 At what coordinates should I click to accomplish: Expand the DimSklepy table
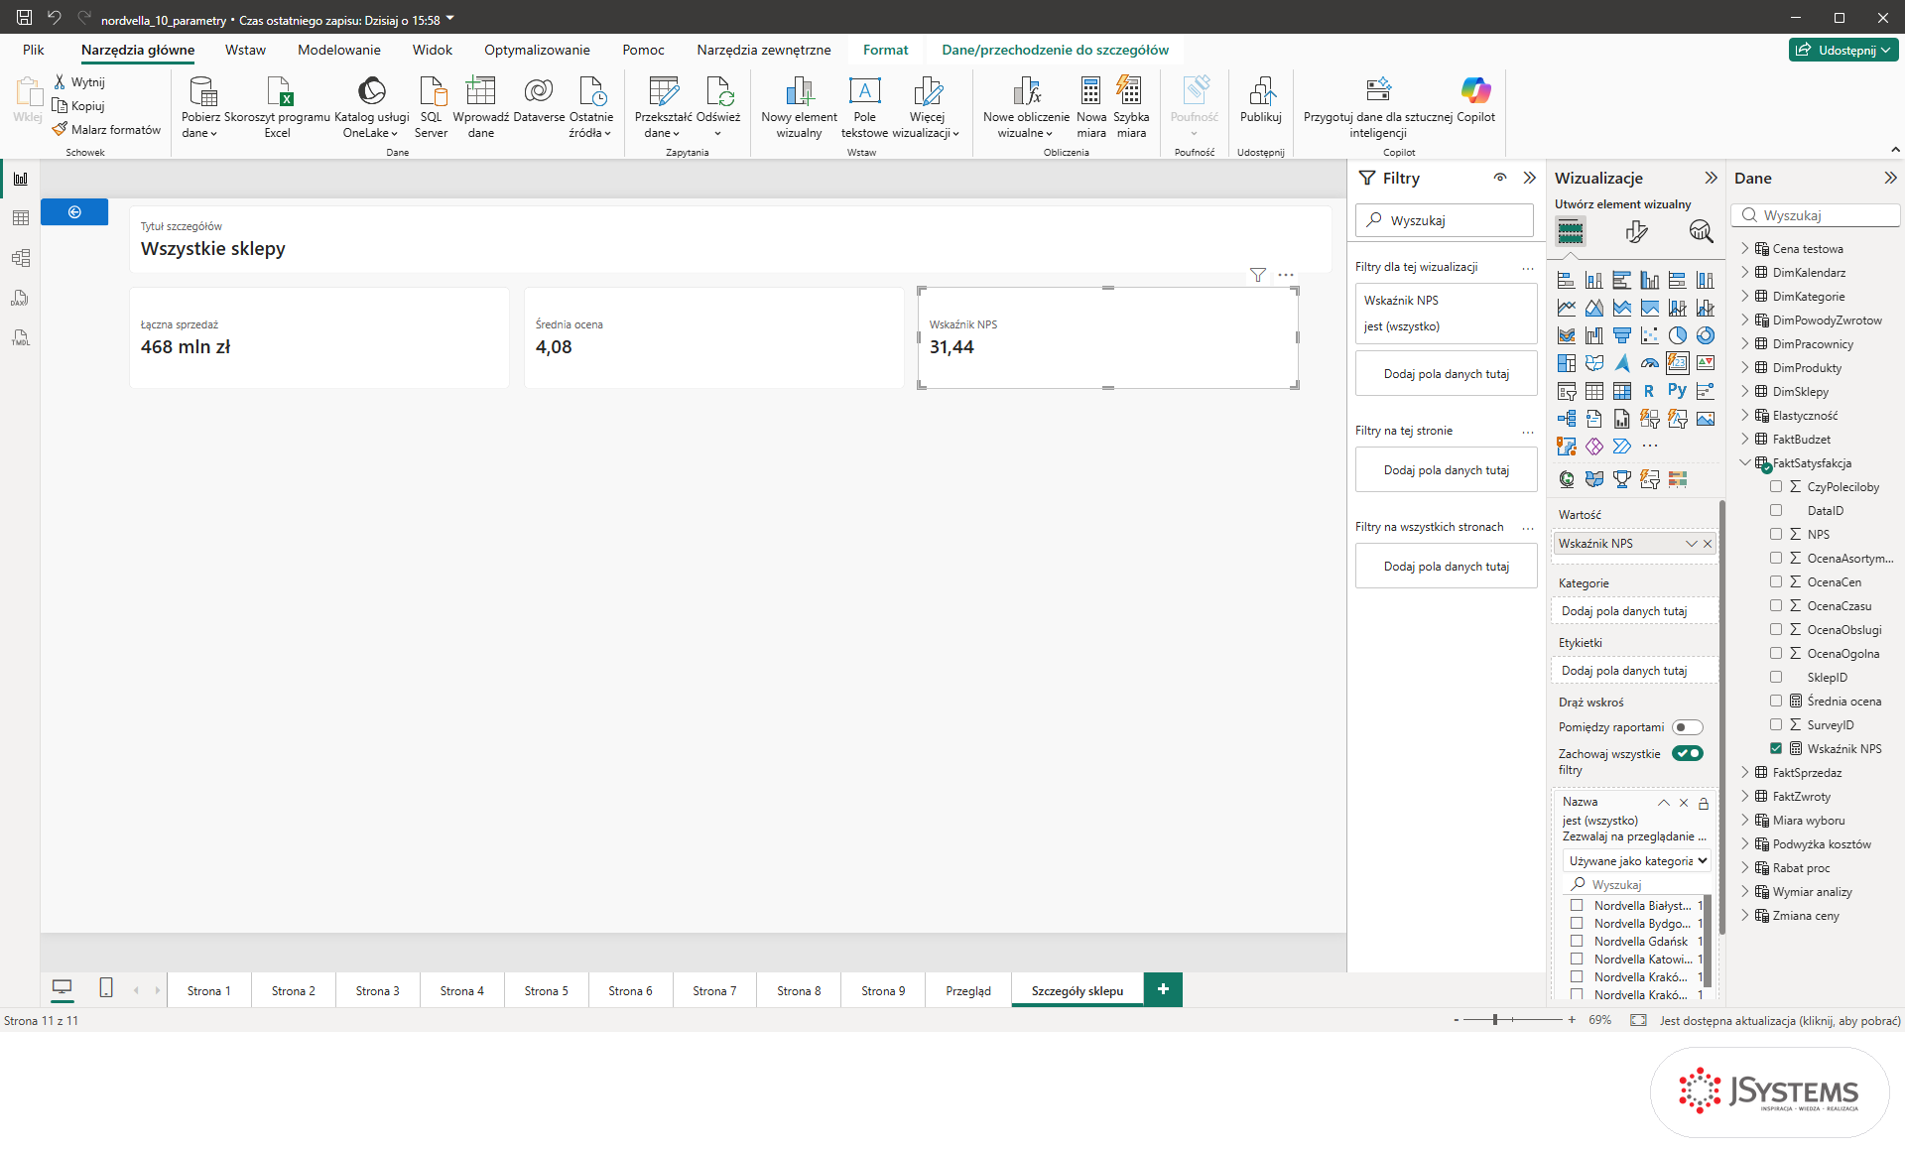pyautogui.click(x=1745, y=392)
